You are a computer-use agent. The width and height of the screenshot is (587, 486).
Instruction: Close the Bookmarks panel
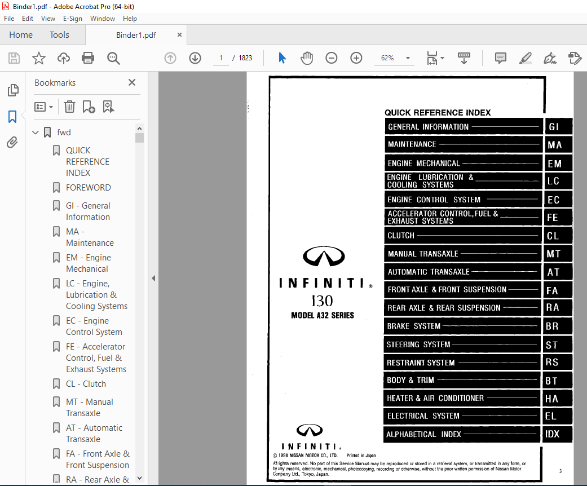(x=132, y=82)
